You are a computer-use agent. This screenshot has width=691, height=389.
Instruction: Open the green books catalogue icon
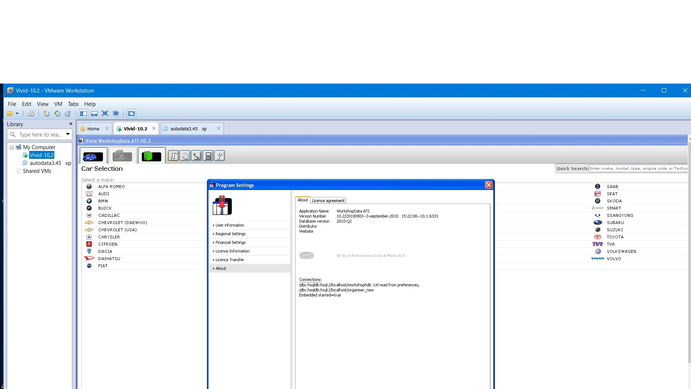click(152, 156)
